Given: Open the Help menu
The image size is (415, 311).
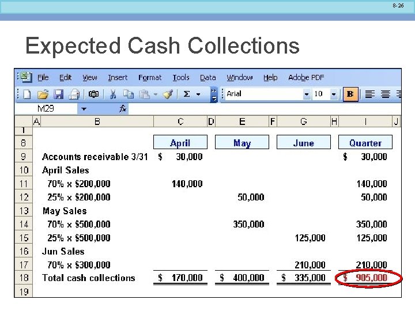Looking at the screenshot, I should 270,78.
